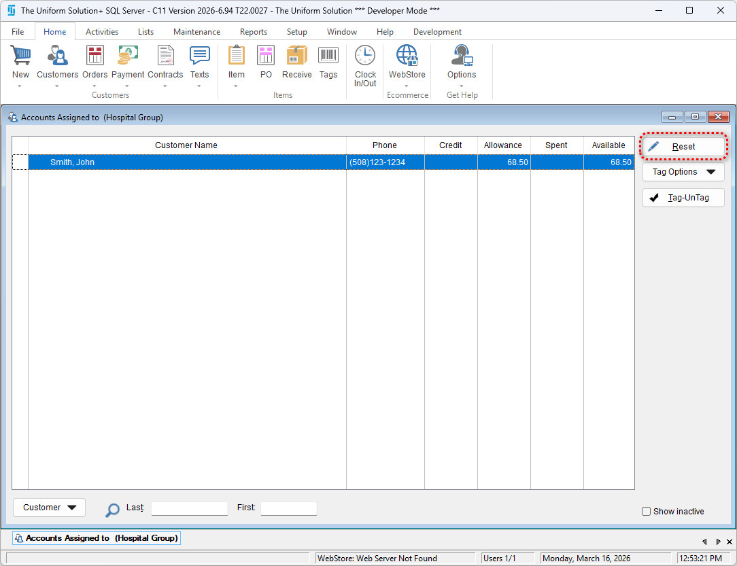Open the Customers ribbon icon

click(x=57, y=56)
